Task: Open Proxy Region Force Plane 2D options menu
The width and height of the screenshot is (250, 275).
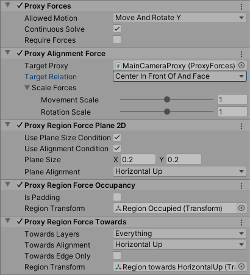Action: 241,126
